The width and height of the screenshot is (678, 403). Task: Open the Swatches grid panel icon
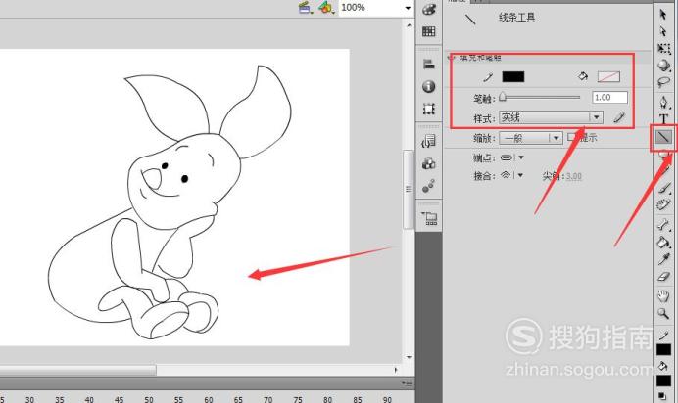428,31
